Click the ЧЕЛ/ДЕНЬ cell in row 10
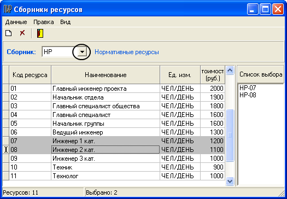Image resolution: width=287 pixels, height=199 pixels. (x=180, y=167)
